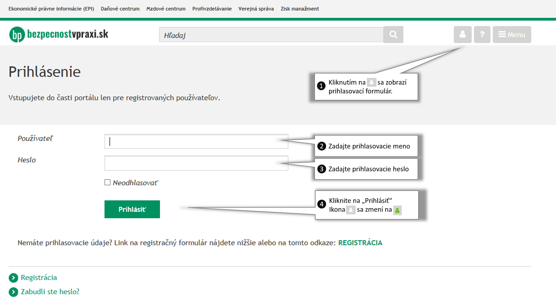Viewport: 556px width, 301px height.
Task: Click the green arrow beside Zabudli ste heslo
Action: (x=13, y=292)
